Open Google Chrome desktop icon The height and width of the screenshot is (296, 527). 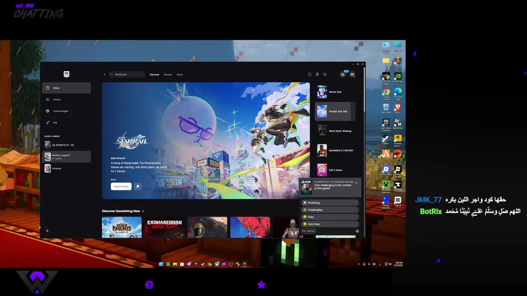(x=386, y=94)
